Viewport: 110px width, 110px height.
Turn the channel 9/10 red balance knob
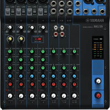click(x=75, y=84)
